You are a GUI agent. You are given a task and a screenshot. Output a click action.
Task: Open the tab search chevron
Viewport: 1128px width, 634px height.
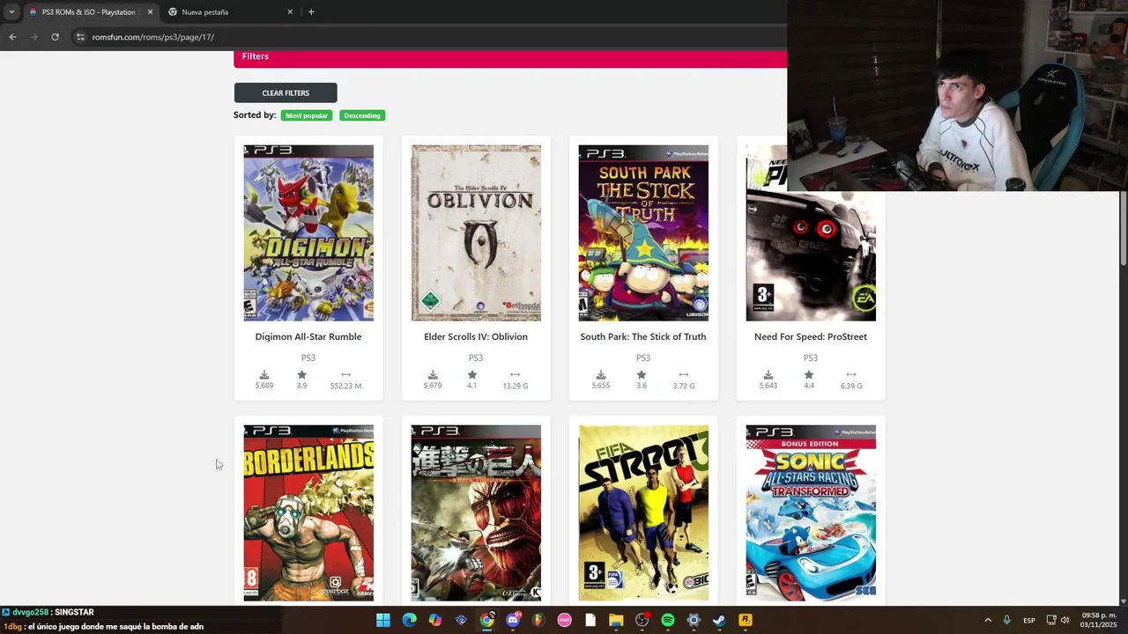coord(11,11)
